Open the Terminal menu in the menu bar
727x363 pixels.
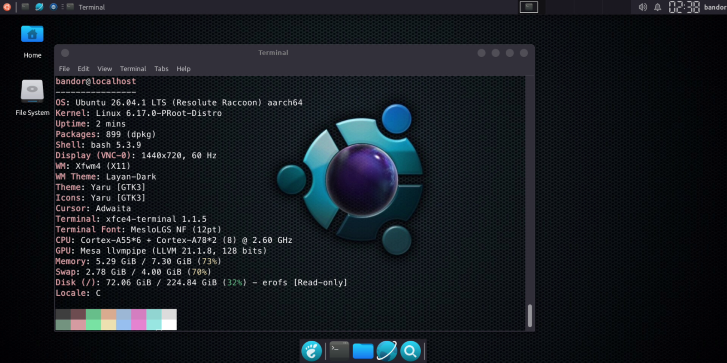[x=133, y=69]
